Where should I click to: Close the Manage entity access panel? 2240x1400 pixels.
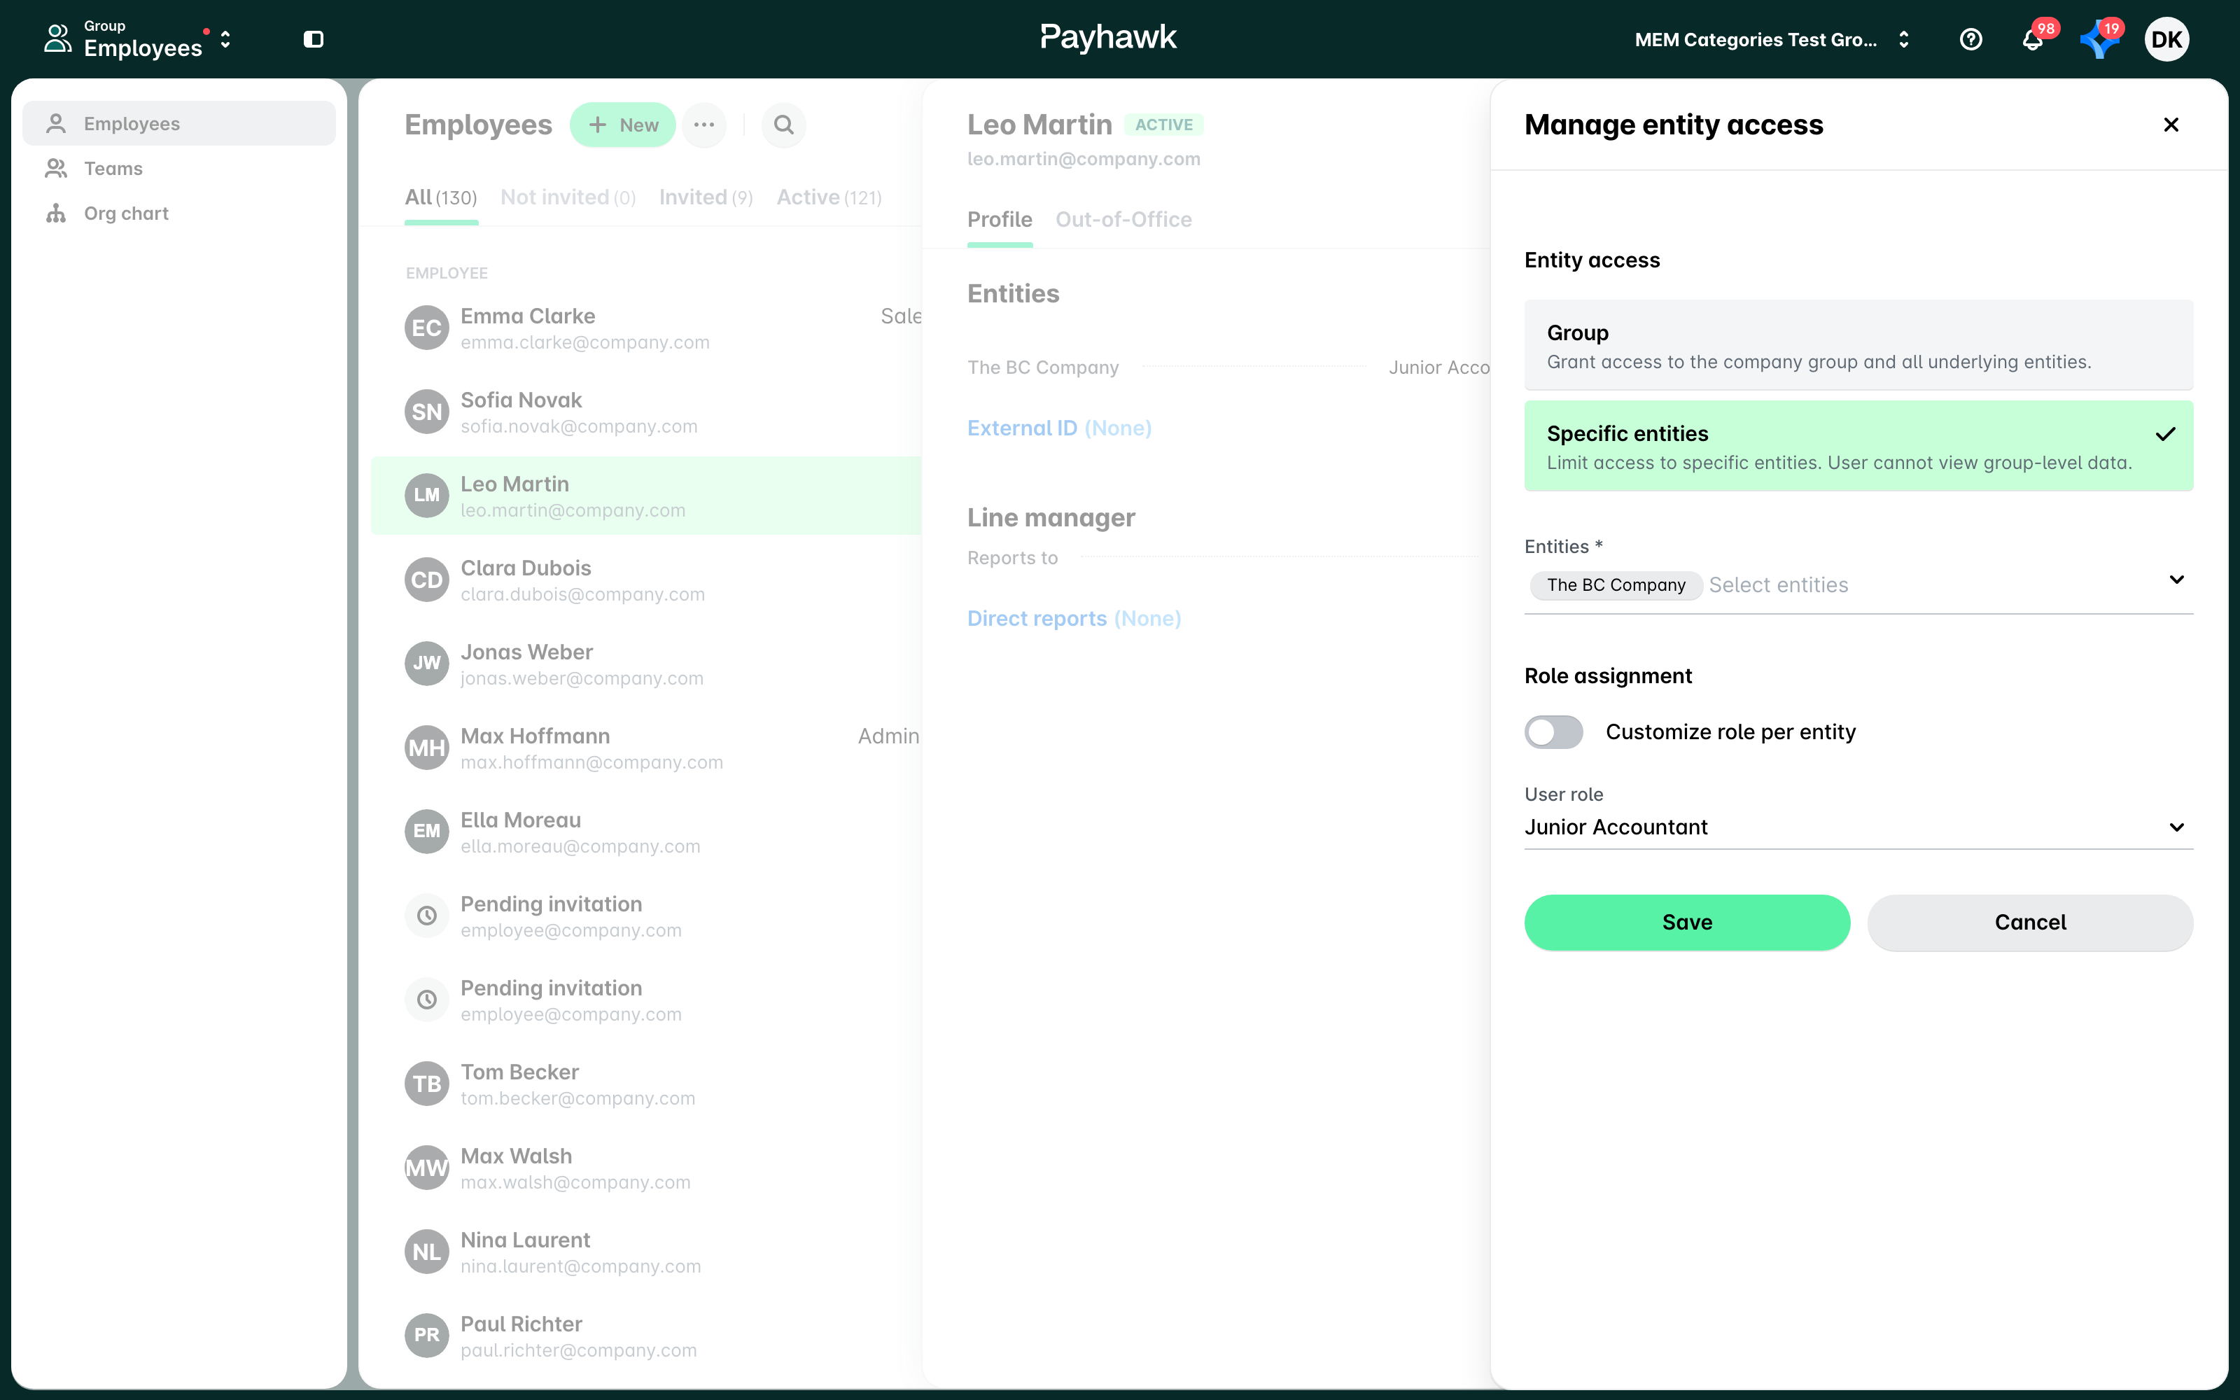(x=2171, y=124)
